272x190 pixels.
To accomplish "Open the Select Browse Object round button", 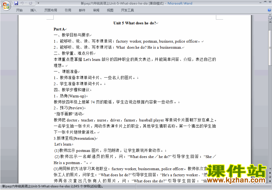I will click(270, 177).
